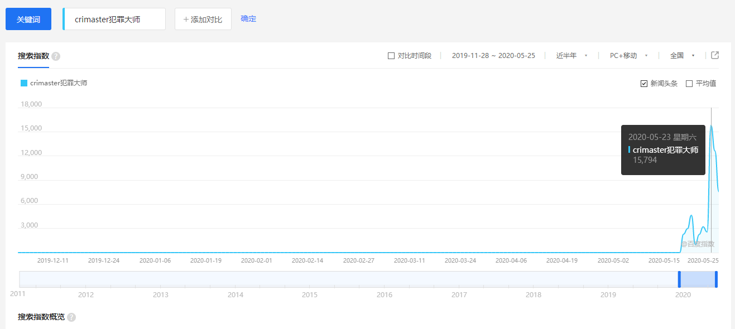This screenshot has width=735, height=329.
Task: Confirm with the 确定 link
Action: pos(248,18)
